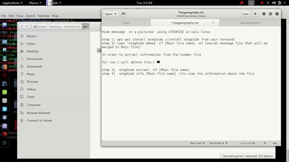Click the water drop icon in dock
289x162 pixels.
point(5,117)
